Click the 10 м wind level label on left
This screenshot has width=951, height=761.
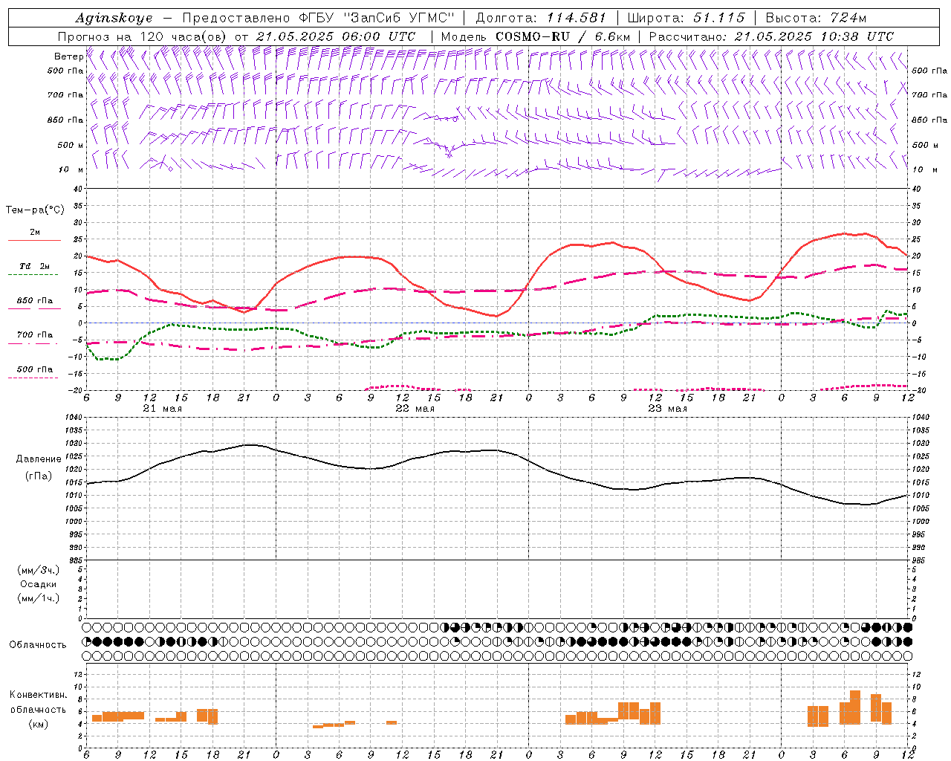point(71,169)
